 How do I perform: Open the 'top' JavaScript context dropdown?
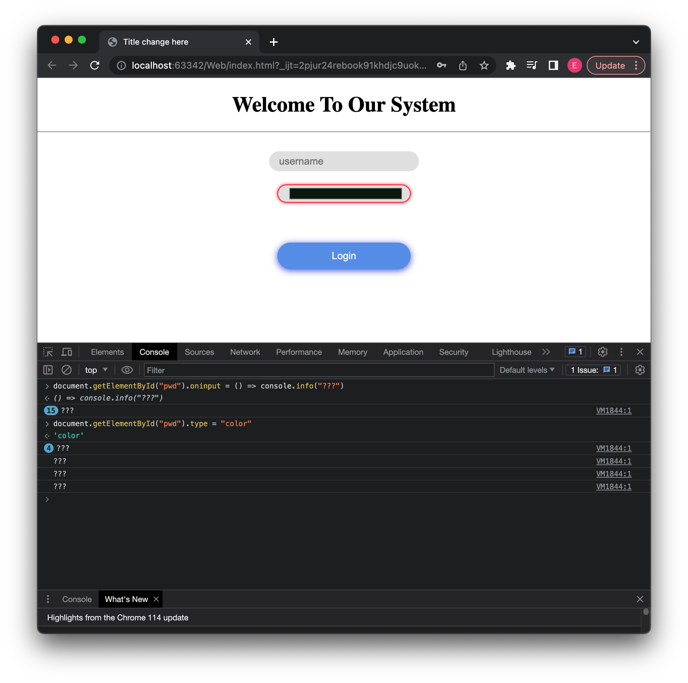click(x=96, y=370)
